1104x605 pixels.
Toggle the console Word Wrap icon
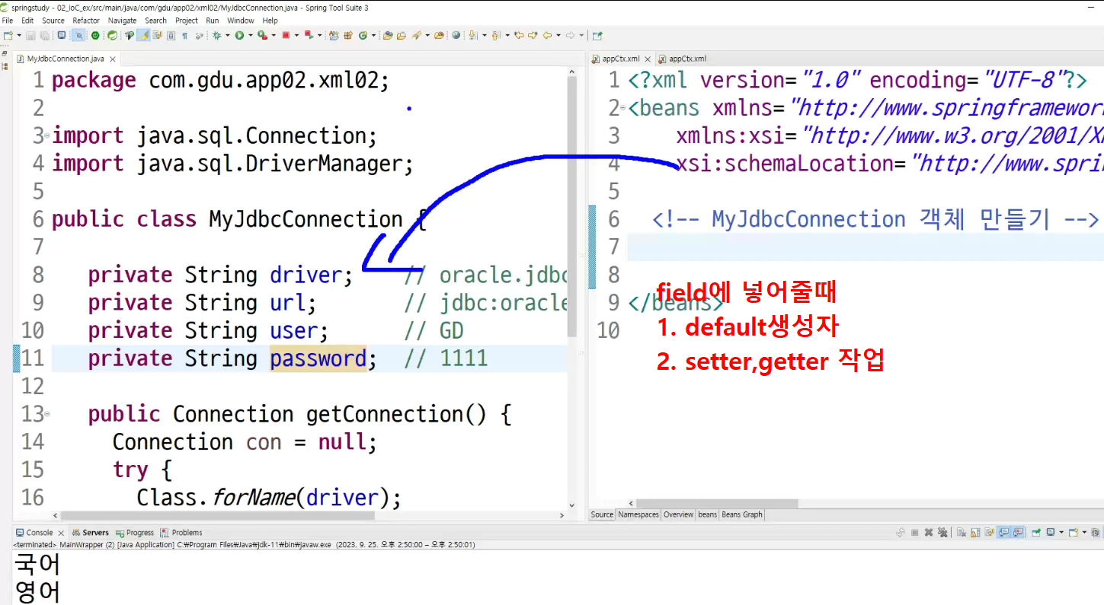[x=990, y=533]
